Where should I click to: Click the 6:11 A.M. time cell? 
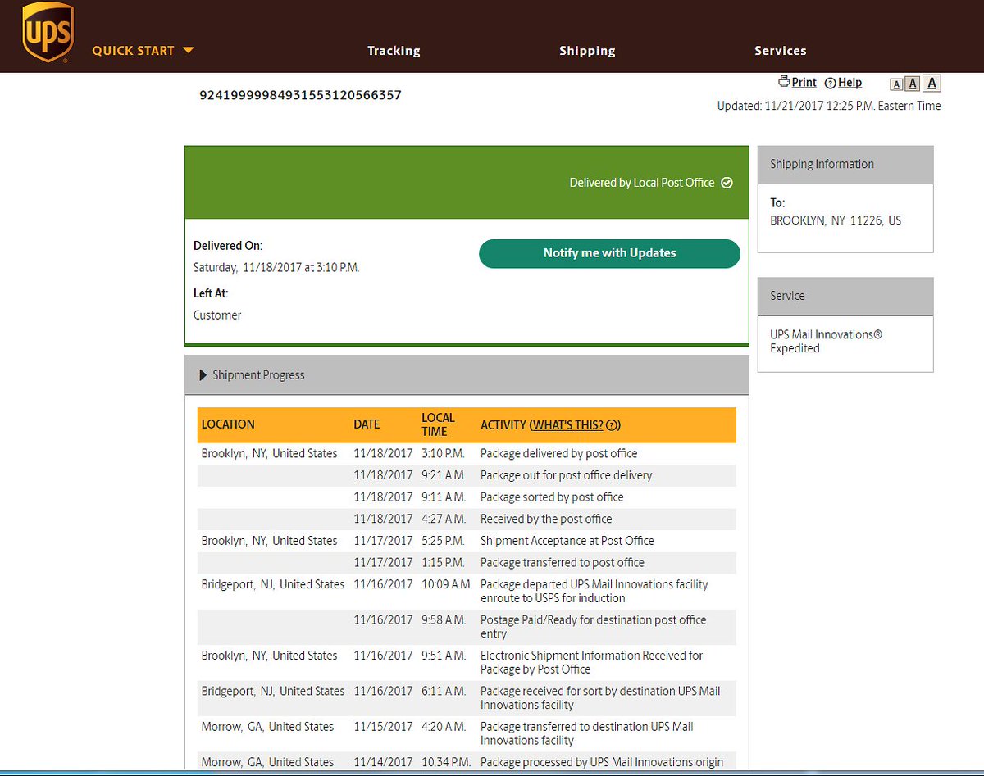click(x=444, y=692)
